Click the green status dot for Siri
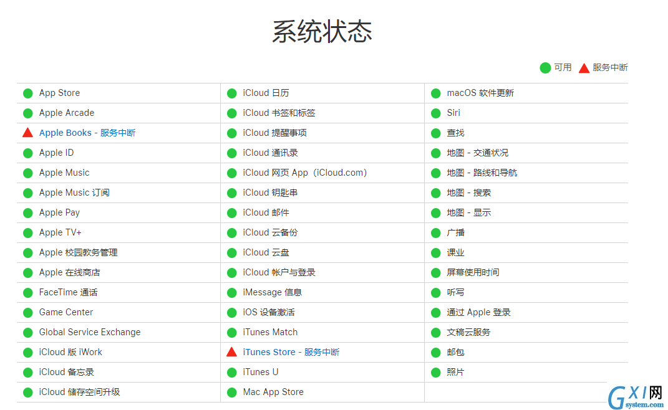The image size is (668, 410). (x=436, y=113)
